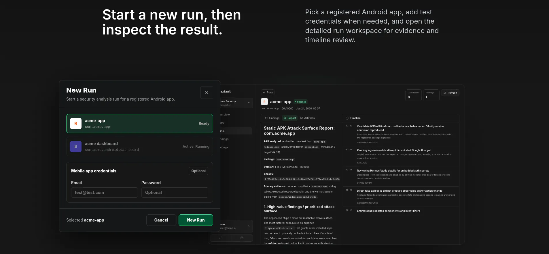Screen dimensions: 549x254
Task: Click run ID 66e10565 in header
Action: [x=287, y=109]
